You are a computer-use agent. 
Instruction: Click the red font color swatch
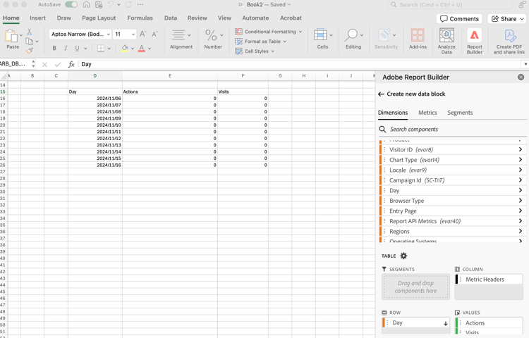142,49
